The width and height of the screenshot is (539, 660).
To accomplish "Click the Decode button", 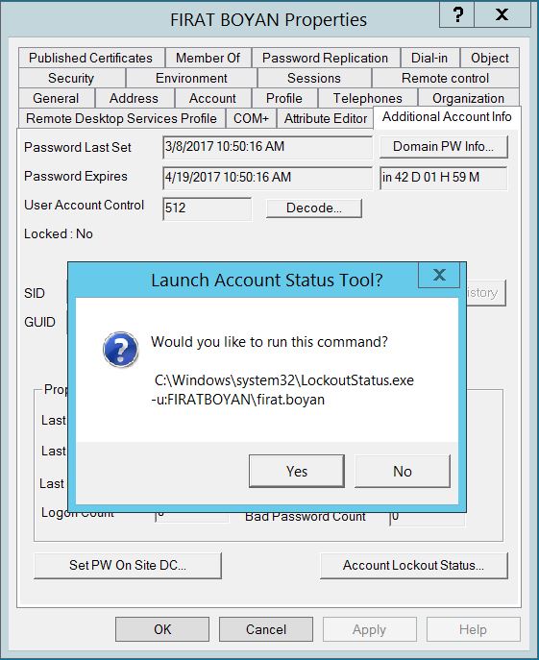I will 314,208.
